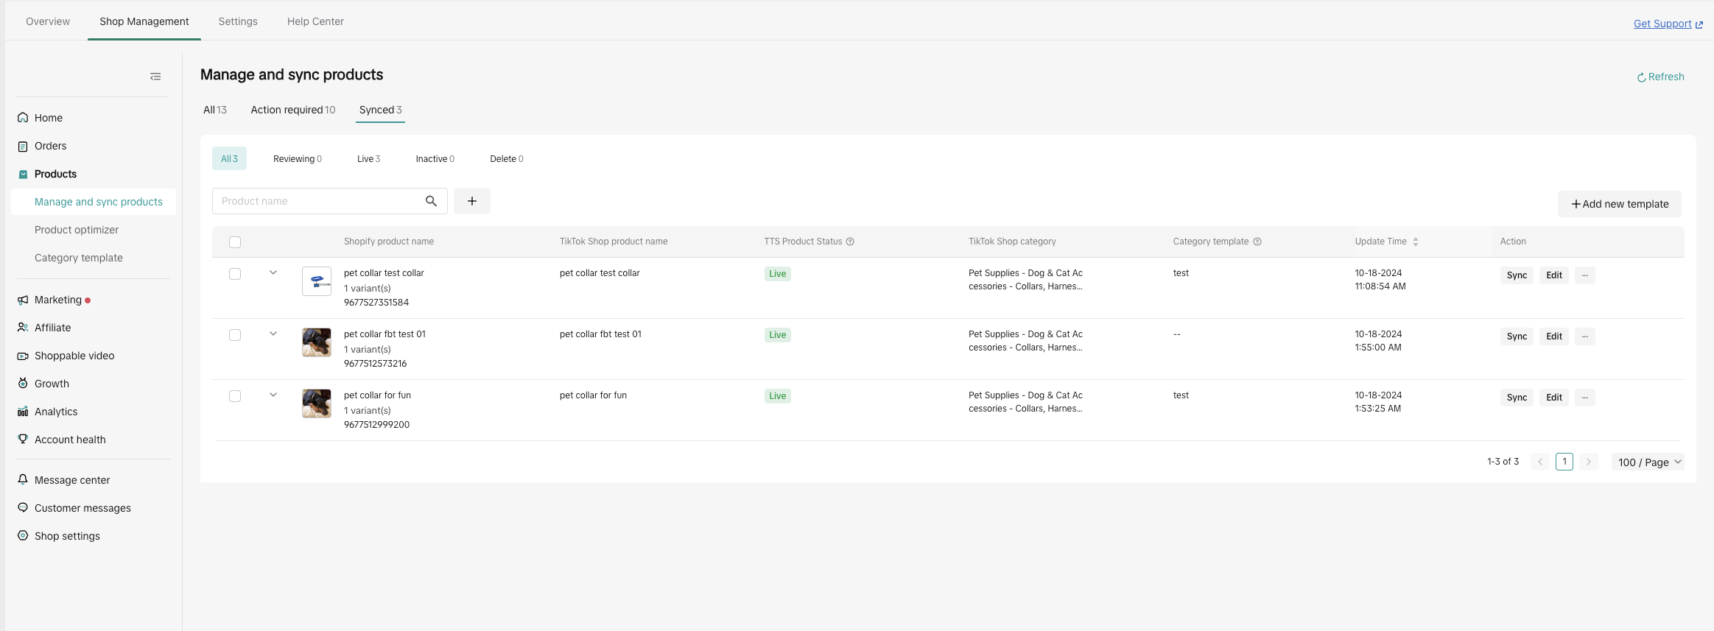Open more actions for pet collar for fun
The image size is (1714, 631).
point(1584,398)
